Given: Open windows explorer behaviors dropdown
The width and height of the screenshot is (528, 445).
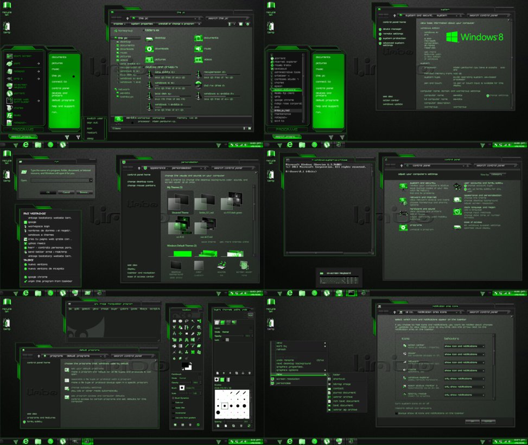Looking at the screenshot, I should tap(465, 379).
